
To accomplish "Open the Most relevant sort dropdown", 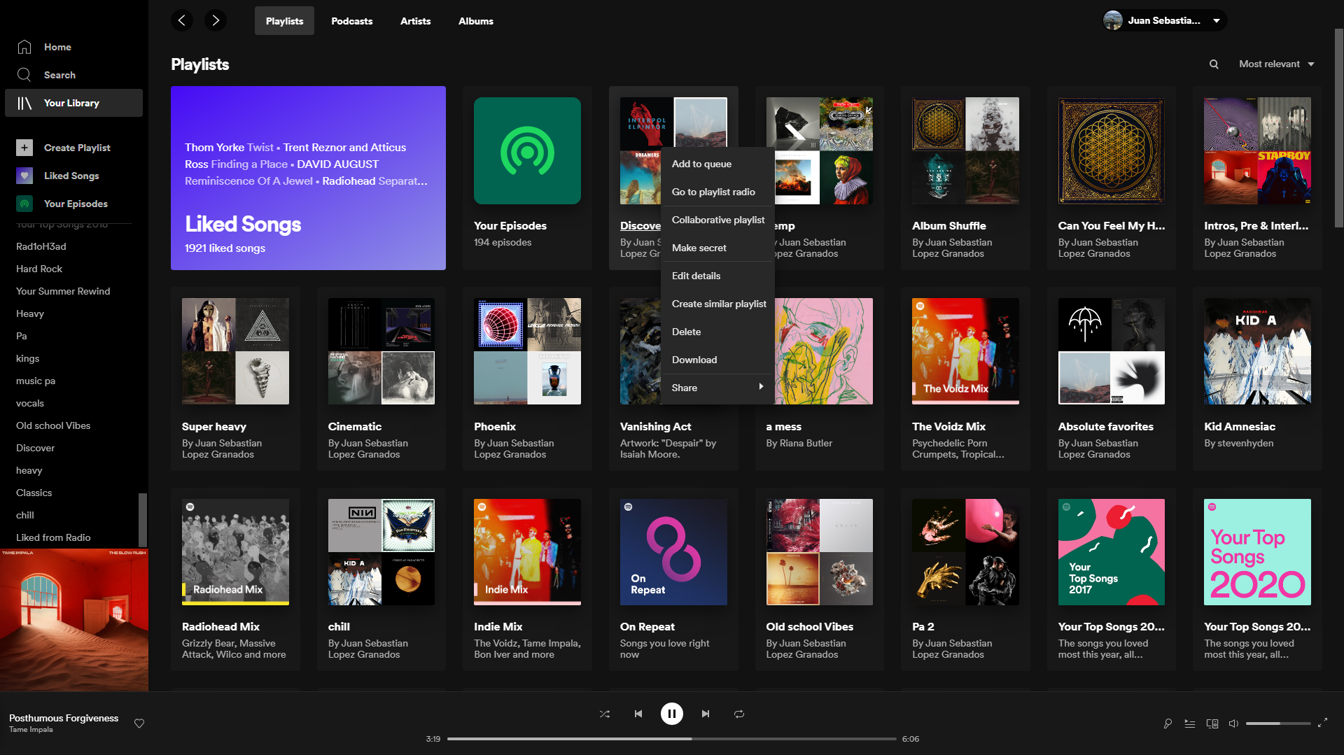I will click(1276, 64).
